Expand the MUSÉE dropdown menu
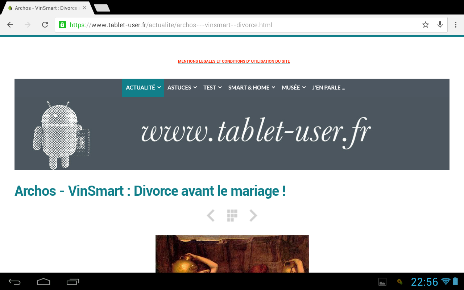The image size is (464, 290). coord(294,88)
